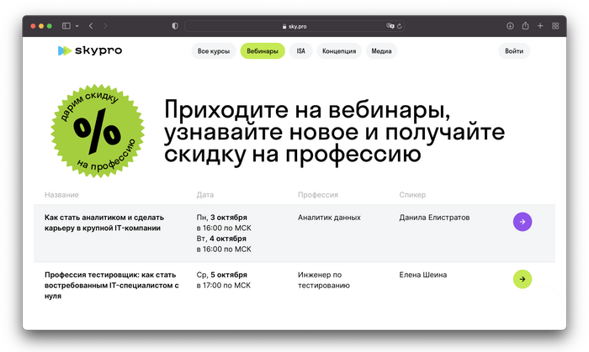Image resolution: width=589 pixels, height=352 pixels.
Task: Click Инженер по тестированию profession cell
Action: 324,280
